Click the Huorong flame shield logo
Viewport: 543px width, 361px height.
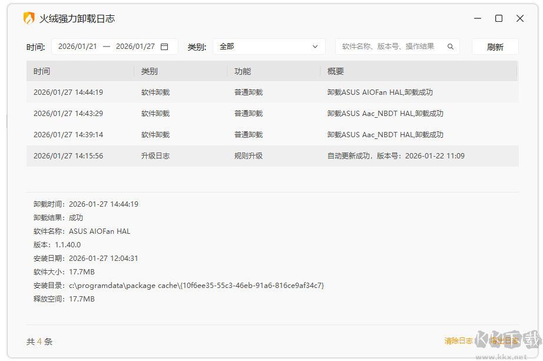[29, 18]
